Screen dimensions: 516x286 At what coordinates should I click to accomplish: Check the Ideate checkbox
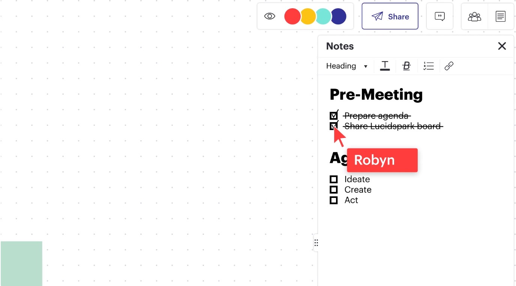pyautogui.click(x=333, y=179)
